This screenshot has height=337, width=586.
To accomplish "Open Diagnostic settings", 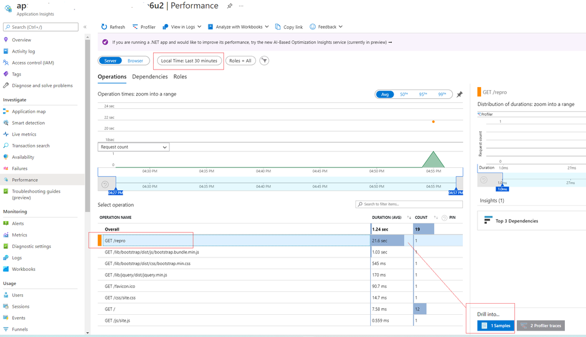I will click(32, 246).
